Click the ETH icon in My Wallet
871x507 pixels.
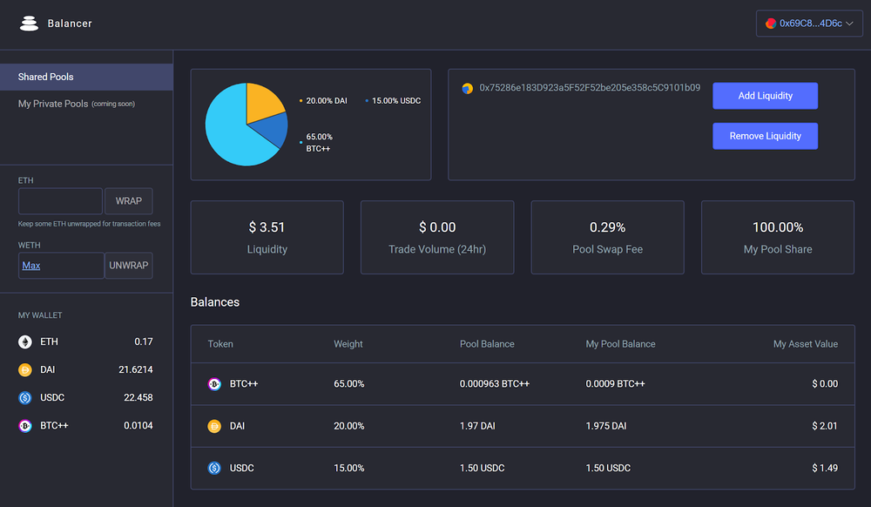tap(25, 342)
